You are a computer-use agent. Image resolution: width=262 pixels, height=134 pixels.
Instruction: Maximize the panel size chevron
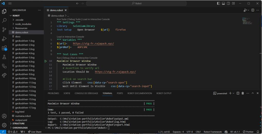(253, 93)
